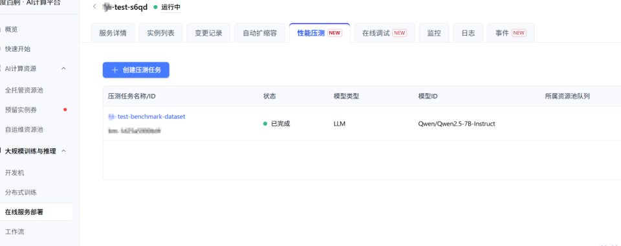
Task: Click the plus icon in 创建压测任务 button
Action: (x=115, y=70)
